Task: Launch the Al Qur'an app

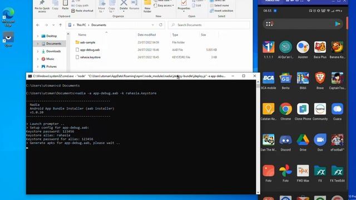Action: (x=285, y=47)
